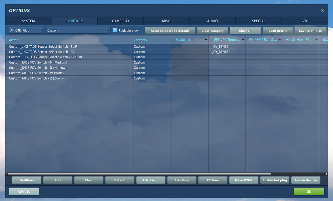
Task: Toggle the Foldable view checkbox
Action: coord(115,30)
